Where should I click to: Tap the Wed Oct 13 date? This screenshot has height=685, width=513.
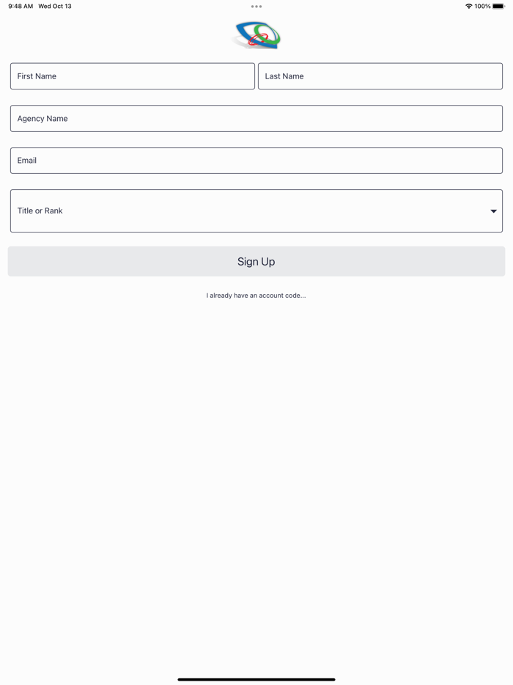(x=55, y=7)
